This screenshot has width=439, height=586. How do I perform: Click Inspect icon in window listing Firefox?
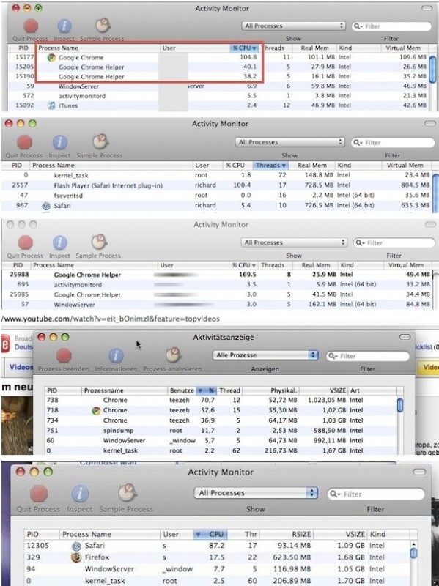(80, 493)
